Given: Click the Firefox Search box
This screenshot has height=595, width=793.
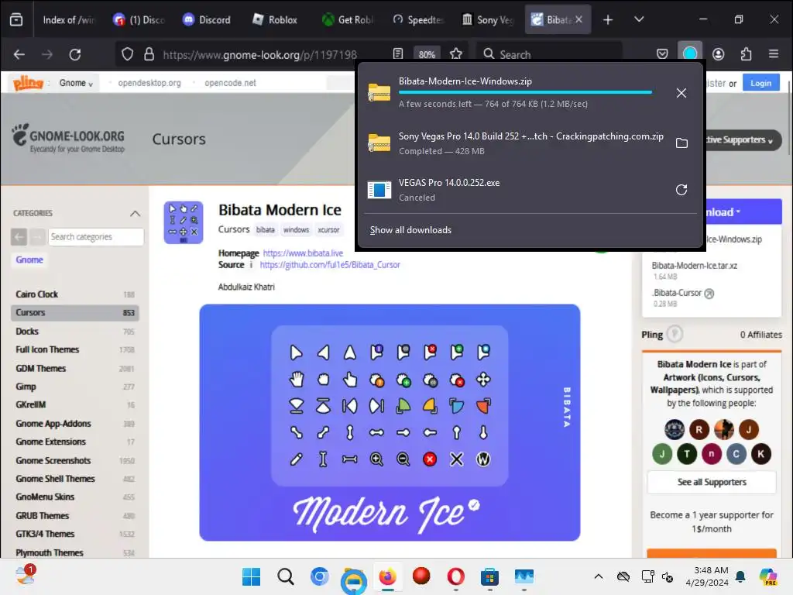Looking at the screenshot, I should tap(549, 54).
